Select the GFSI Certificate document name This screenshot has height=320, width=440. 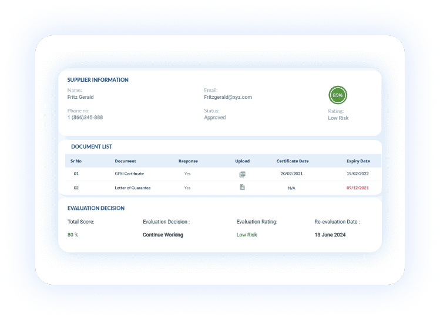click(129, 174)
